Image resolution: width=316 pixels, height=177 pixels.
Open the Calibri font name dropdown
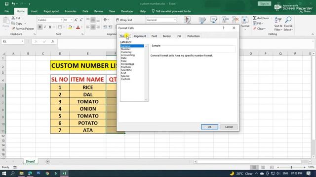coord(61,20)
